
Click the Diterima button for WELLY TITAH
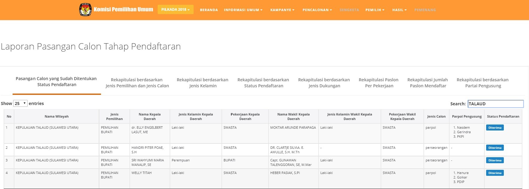pos(495,173)
